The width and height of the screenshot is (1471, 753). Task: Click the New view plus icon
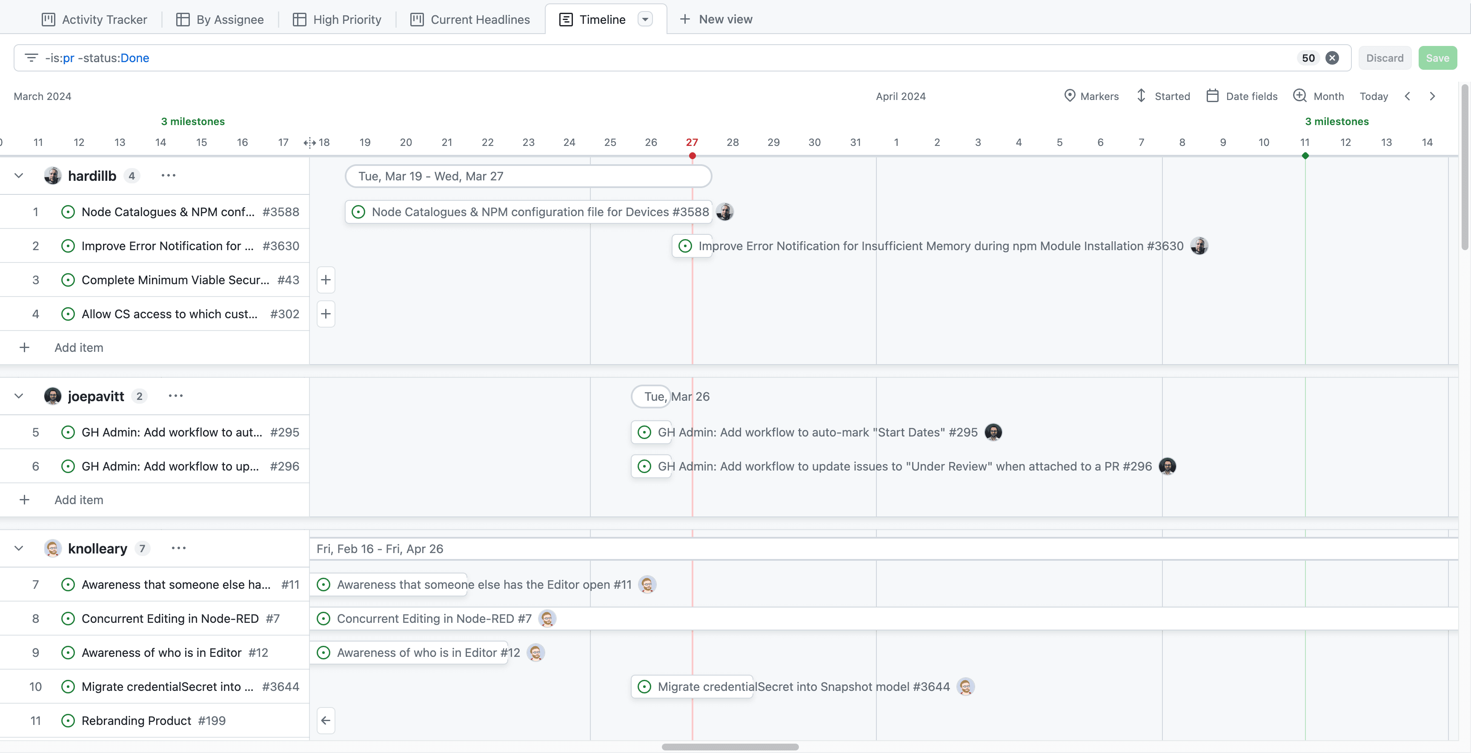(x=685, y=19)
